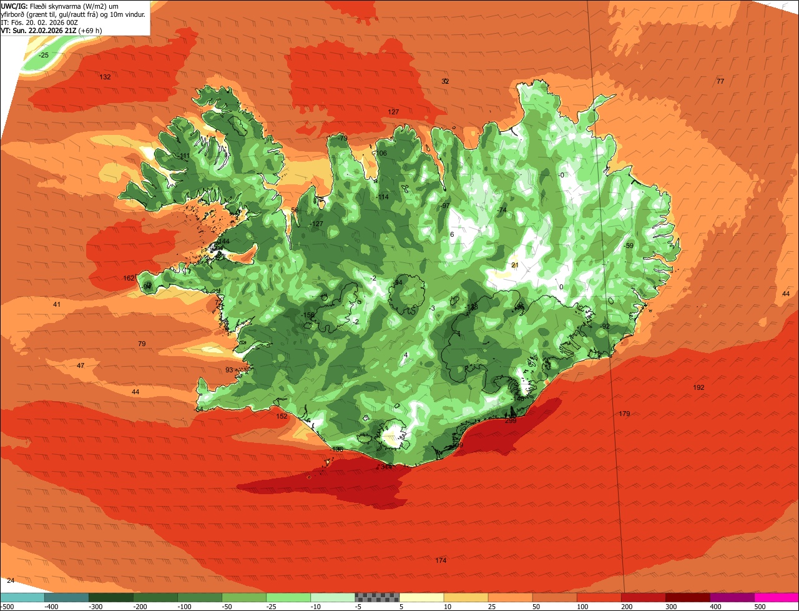799x611 pixels.
Task: Click the '-97' value on the map
Action: [445, 206]
